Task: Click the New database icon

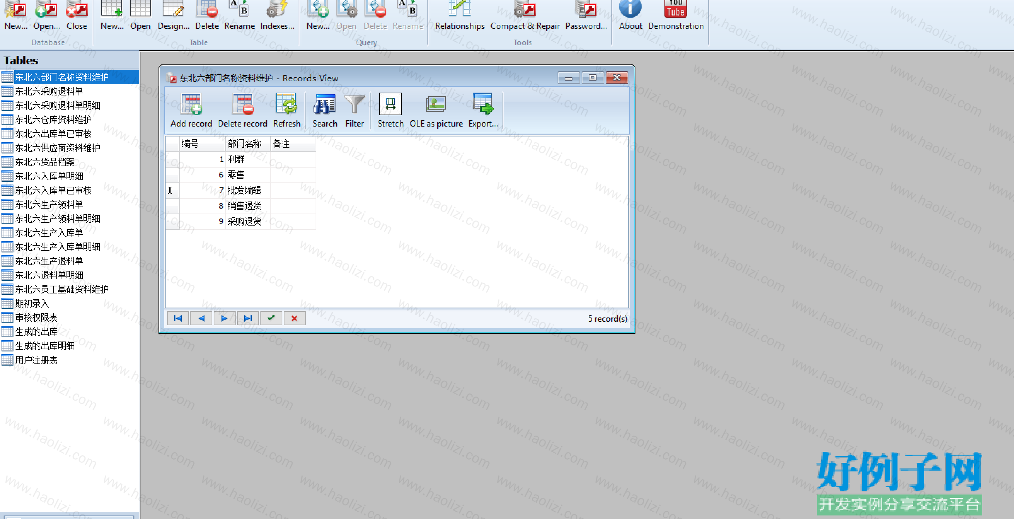Action: click(16, 16)
